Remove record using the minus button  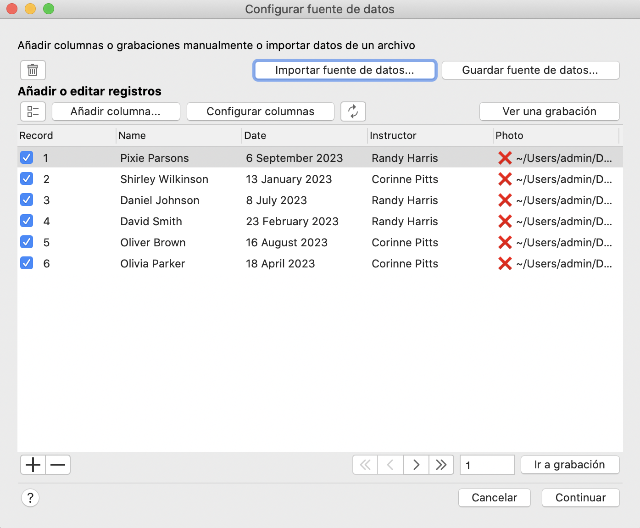(58, 465)
